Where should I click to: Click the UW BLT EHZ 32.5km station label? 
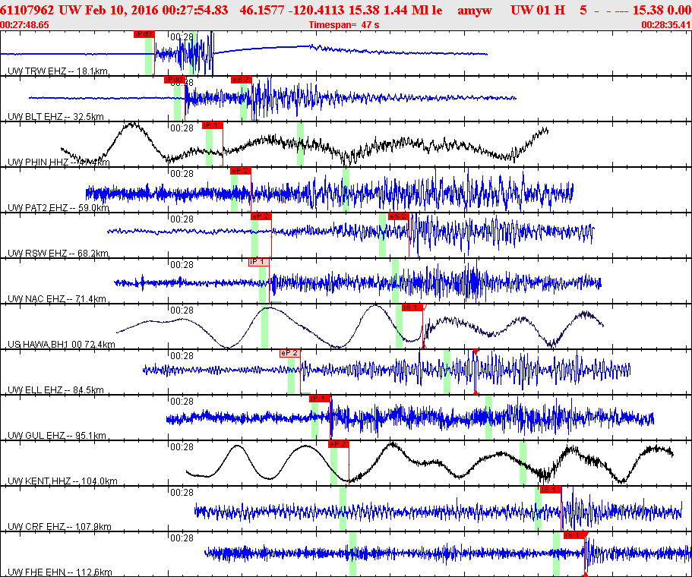55,117
